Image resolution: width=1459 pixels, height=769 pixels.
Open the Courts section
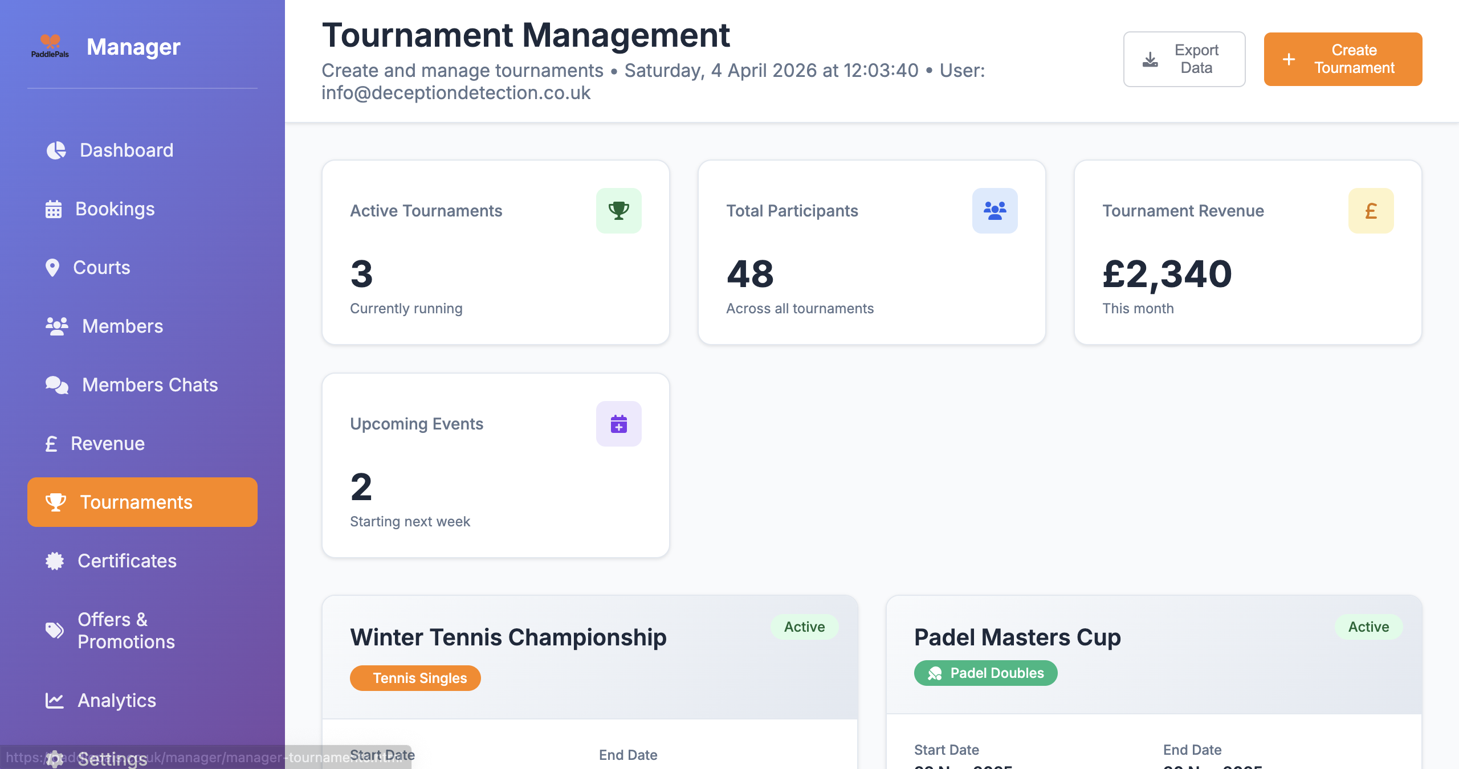142,268
